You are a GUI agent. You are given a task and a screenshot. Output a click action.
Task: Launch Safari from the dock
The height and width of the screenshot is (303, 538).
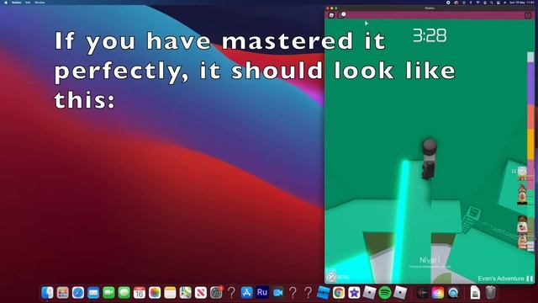point(78,293)
